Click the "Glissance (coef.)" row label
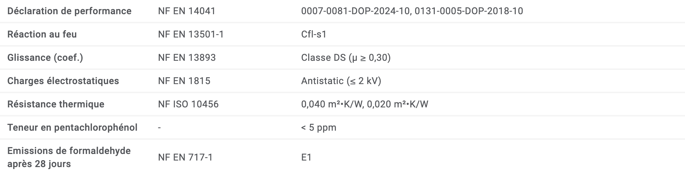685x174 pixels. pos(45,58)
